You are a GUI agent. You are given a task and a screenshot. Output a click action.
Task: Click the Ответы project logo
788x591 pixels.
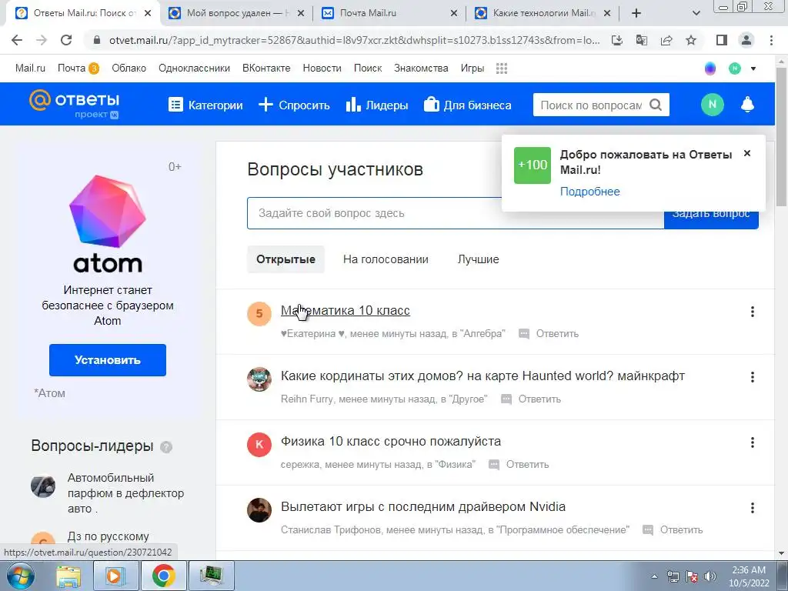pos(75,104)
